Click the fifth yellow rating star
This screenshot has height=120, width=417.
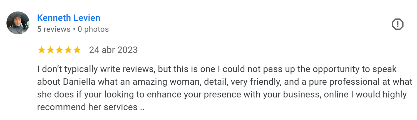[77, 50]
